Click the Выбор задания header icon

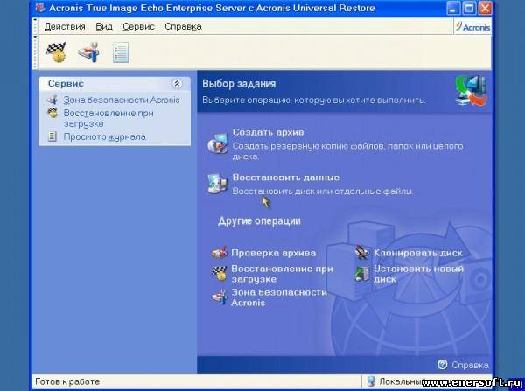[472, 91]
